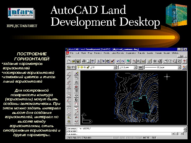
Task: Open the Points menu
Action: point(107,53)
